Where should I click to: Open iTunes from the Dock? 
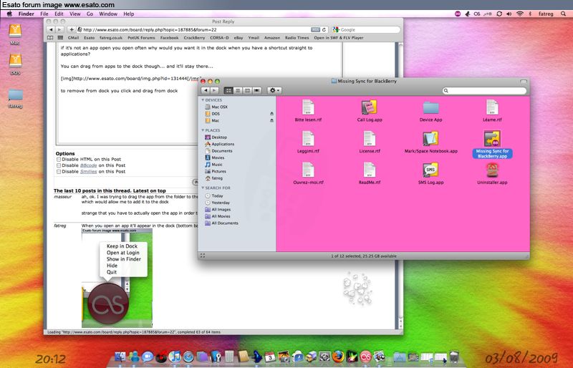pyautogui.click(x=175, y=357)
